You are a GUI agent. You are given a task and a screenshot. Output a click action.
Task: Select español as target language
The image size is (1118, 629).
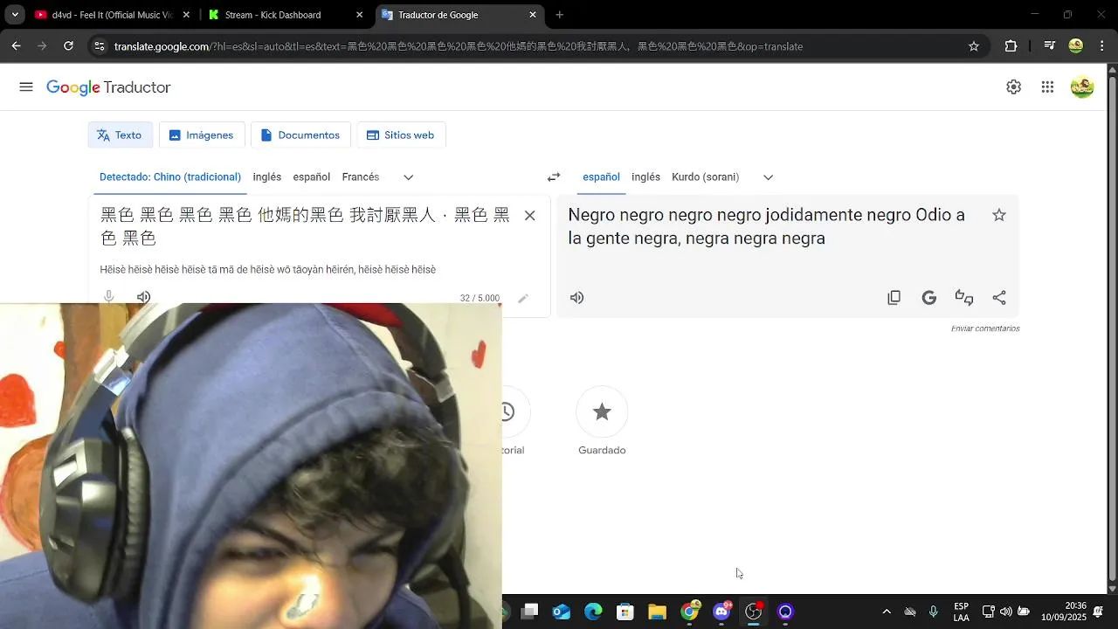[601, 177]
